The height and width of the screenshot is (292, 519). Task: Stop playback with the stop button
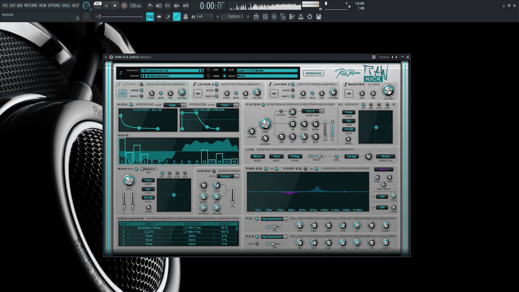tap(115, 6)
